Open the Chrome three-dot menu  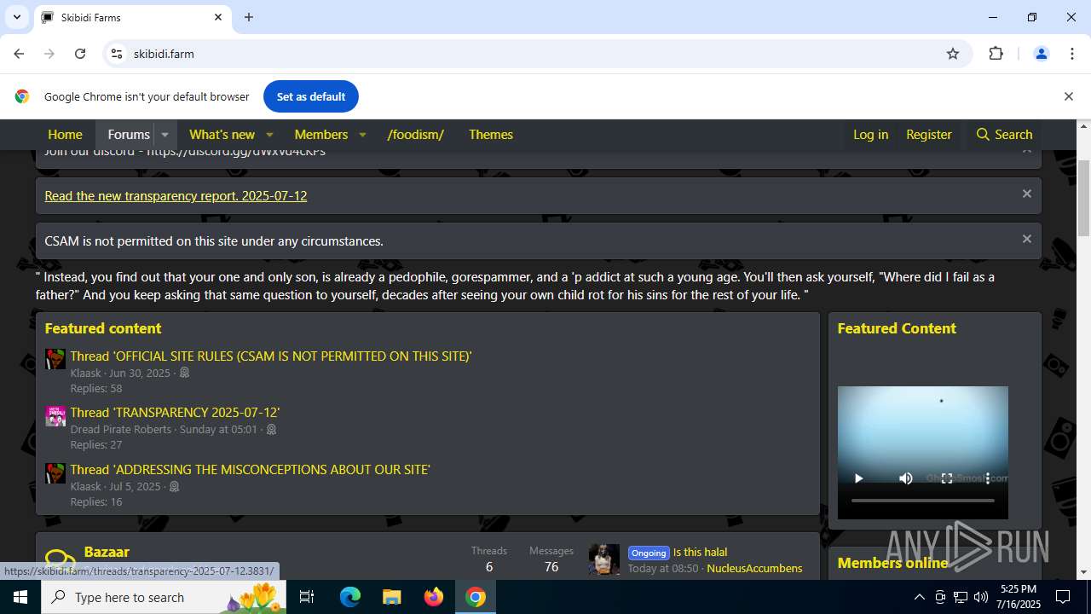1072,54
